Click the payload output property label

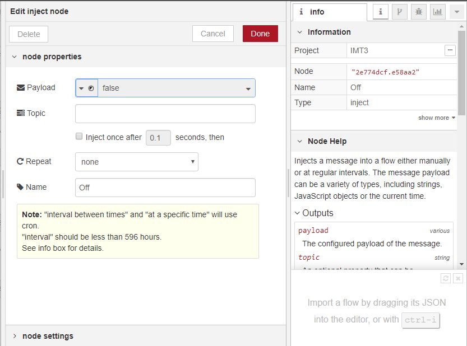coord(313,231)
